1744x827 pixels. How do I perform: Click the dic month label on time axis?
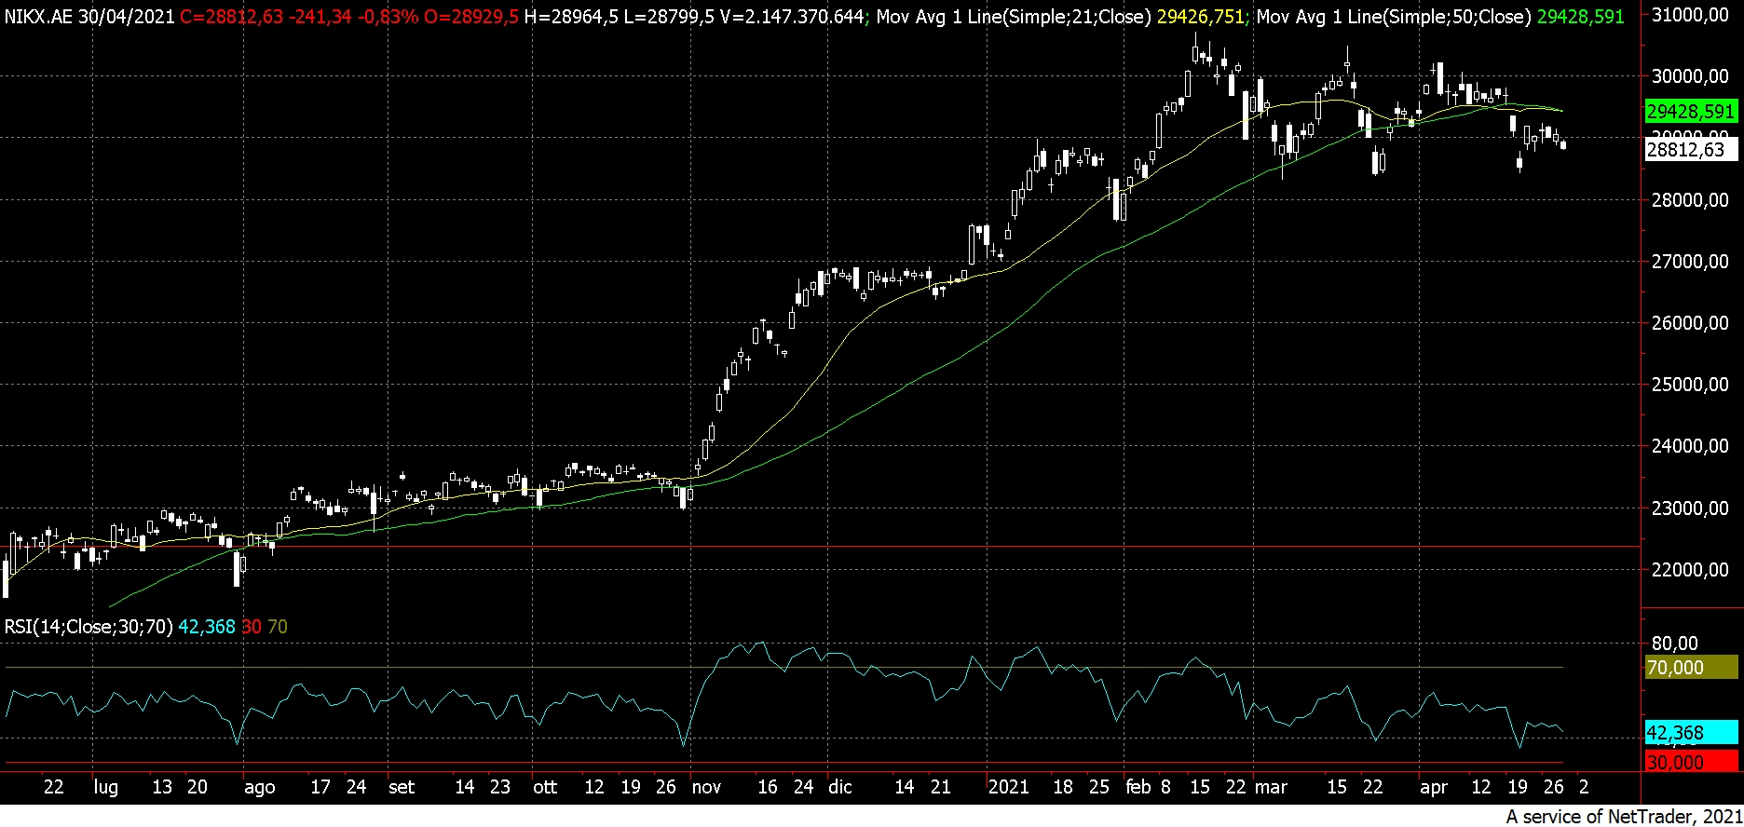click(x=840, y=787)
